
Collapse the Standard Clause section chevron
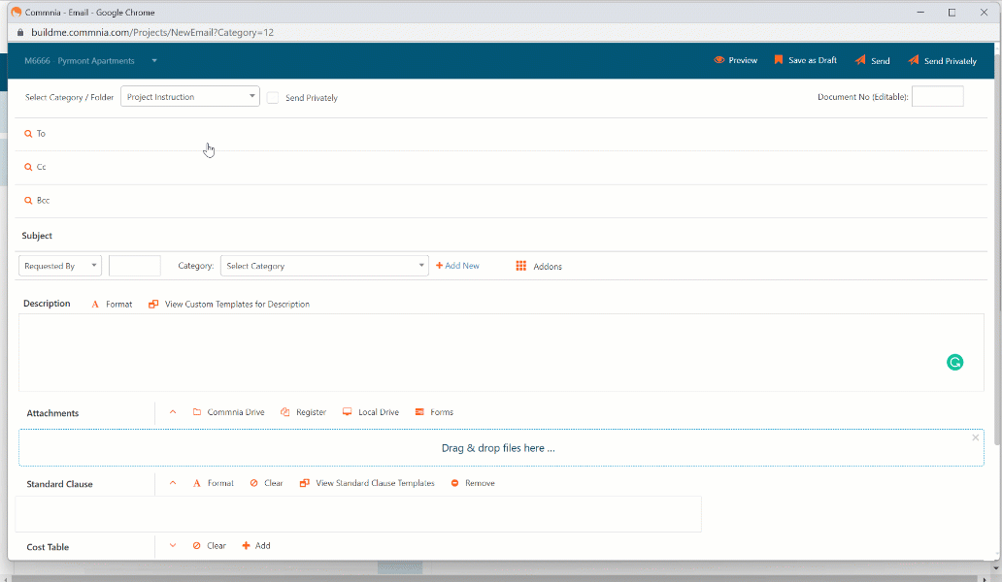(173, 483)
